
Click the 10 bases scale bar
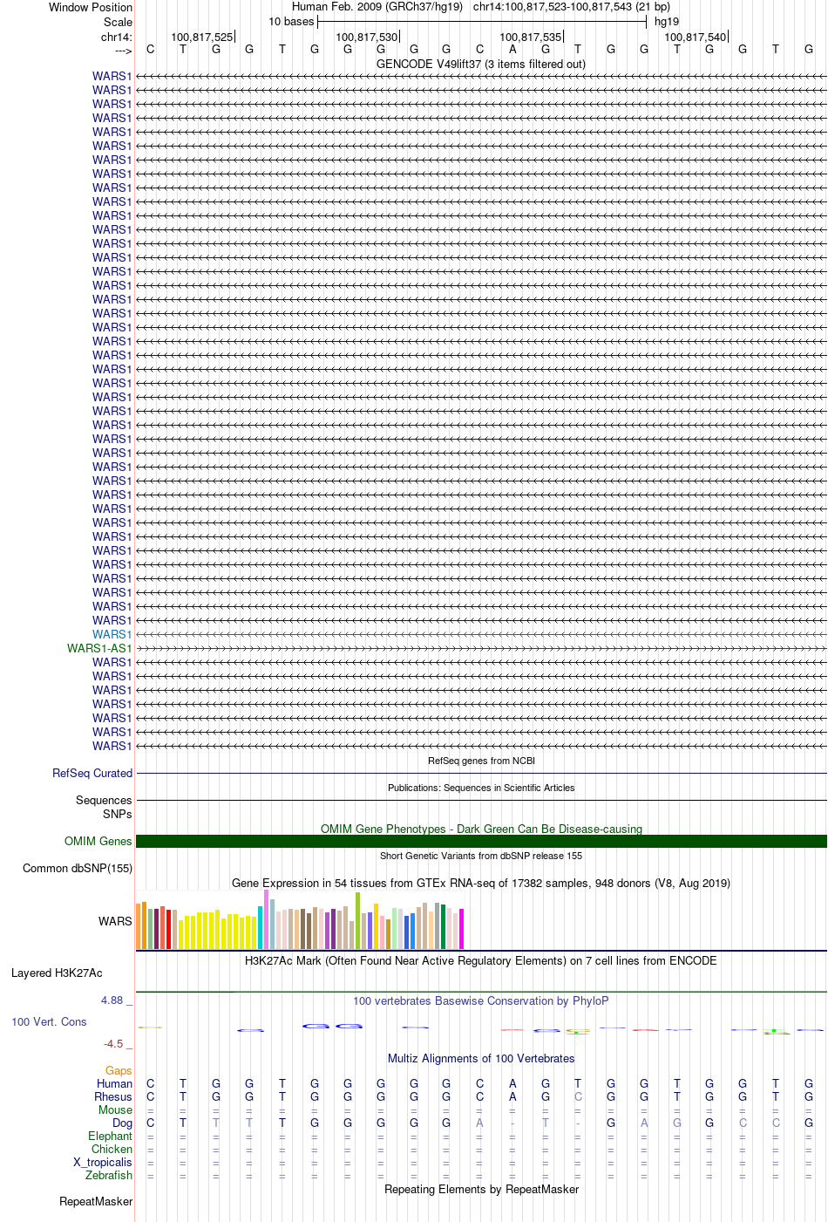click(x=482, y=21)
